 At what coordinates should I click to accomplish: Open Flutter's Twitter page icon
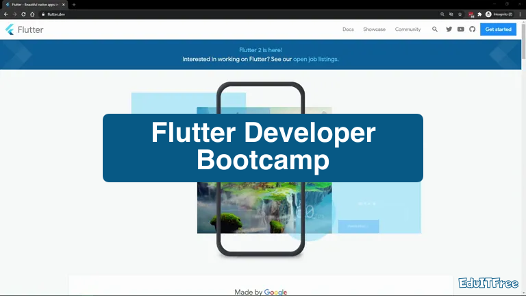click(x=449, y=29)
